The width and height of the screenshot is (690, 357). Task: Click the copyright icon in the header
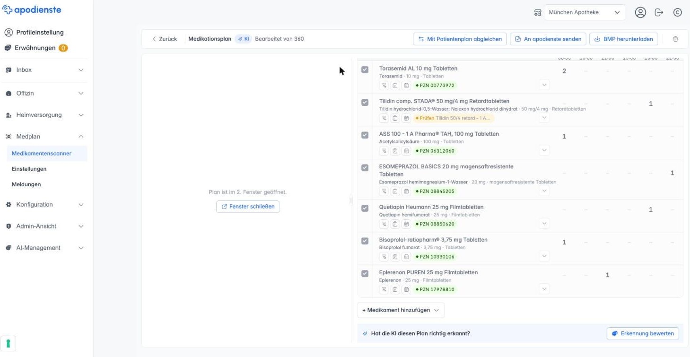point(677,12)
